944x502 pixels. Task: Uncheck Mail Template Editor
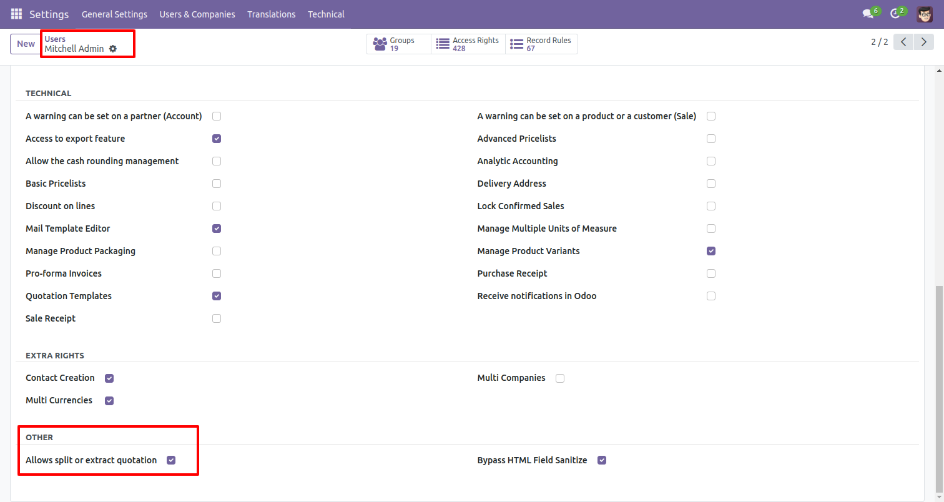(217, 229)
